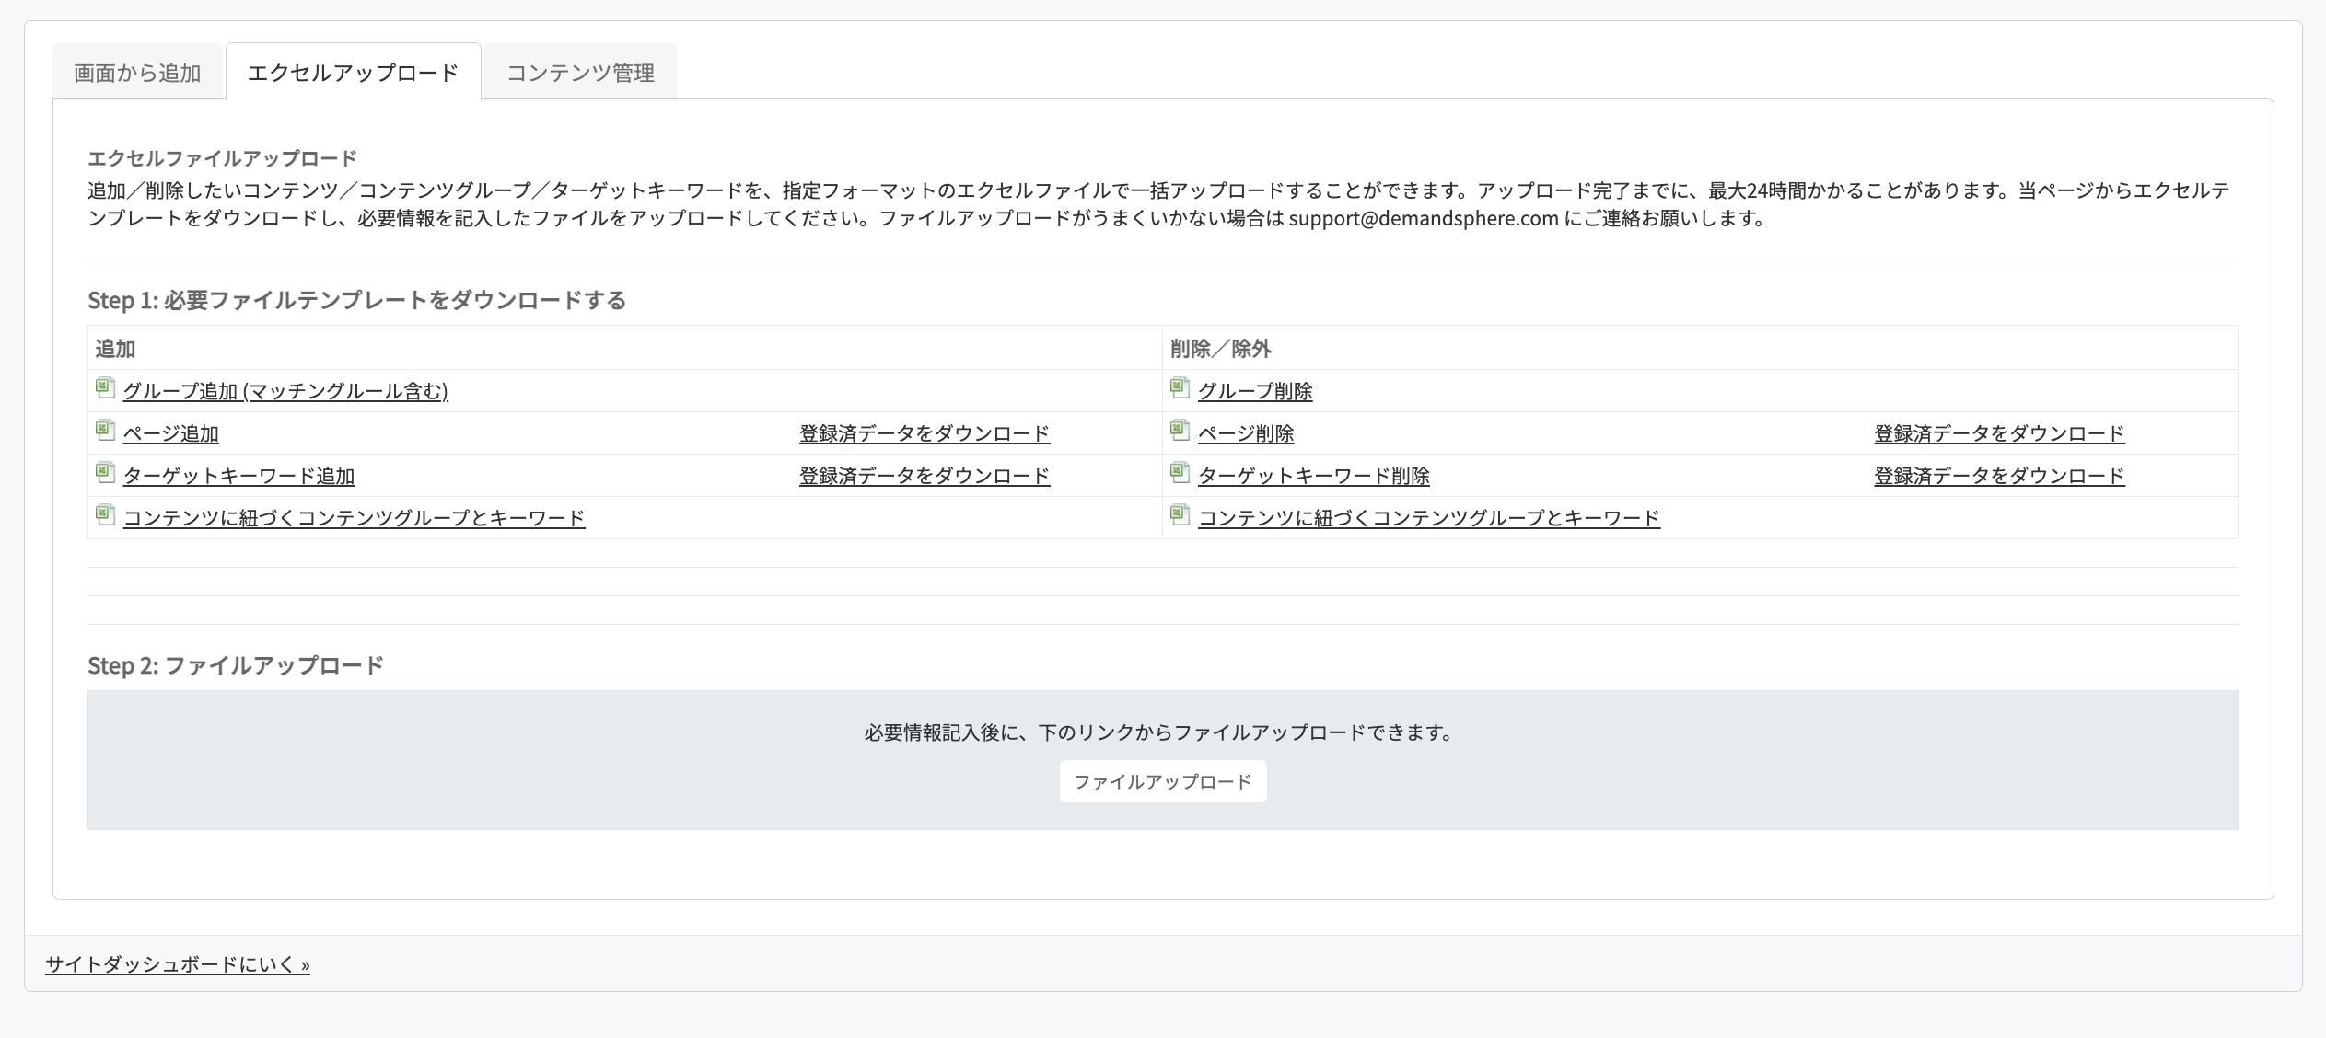This screenshot has width=2326, height=1038.
Task: Download the ページ削除 template
Action: click(x=1246, y=433)
